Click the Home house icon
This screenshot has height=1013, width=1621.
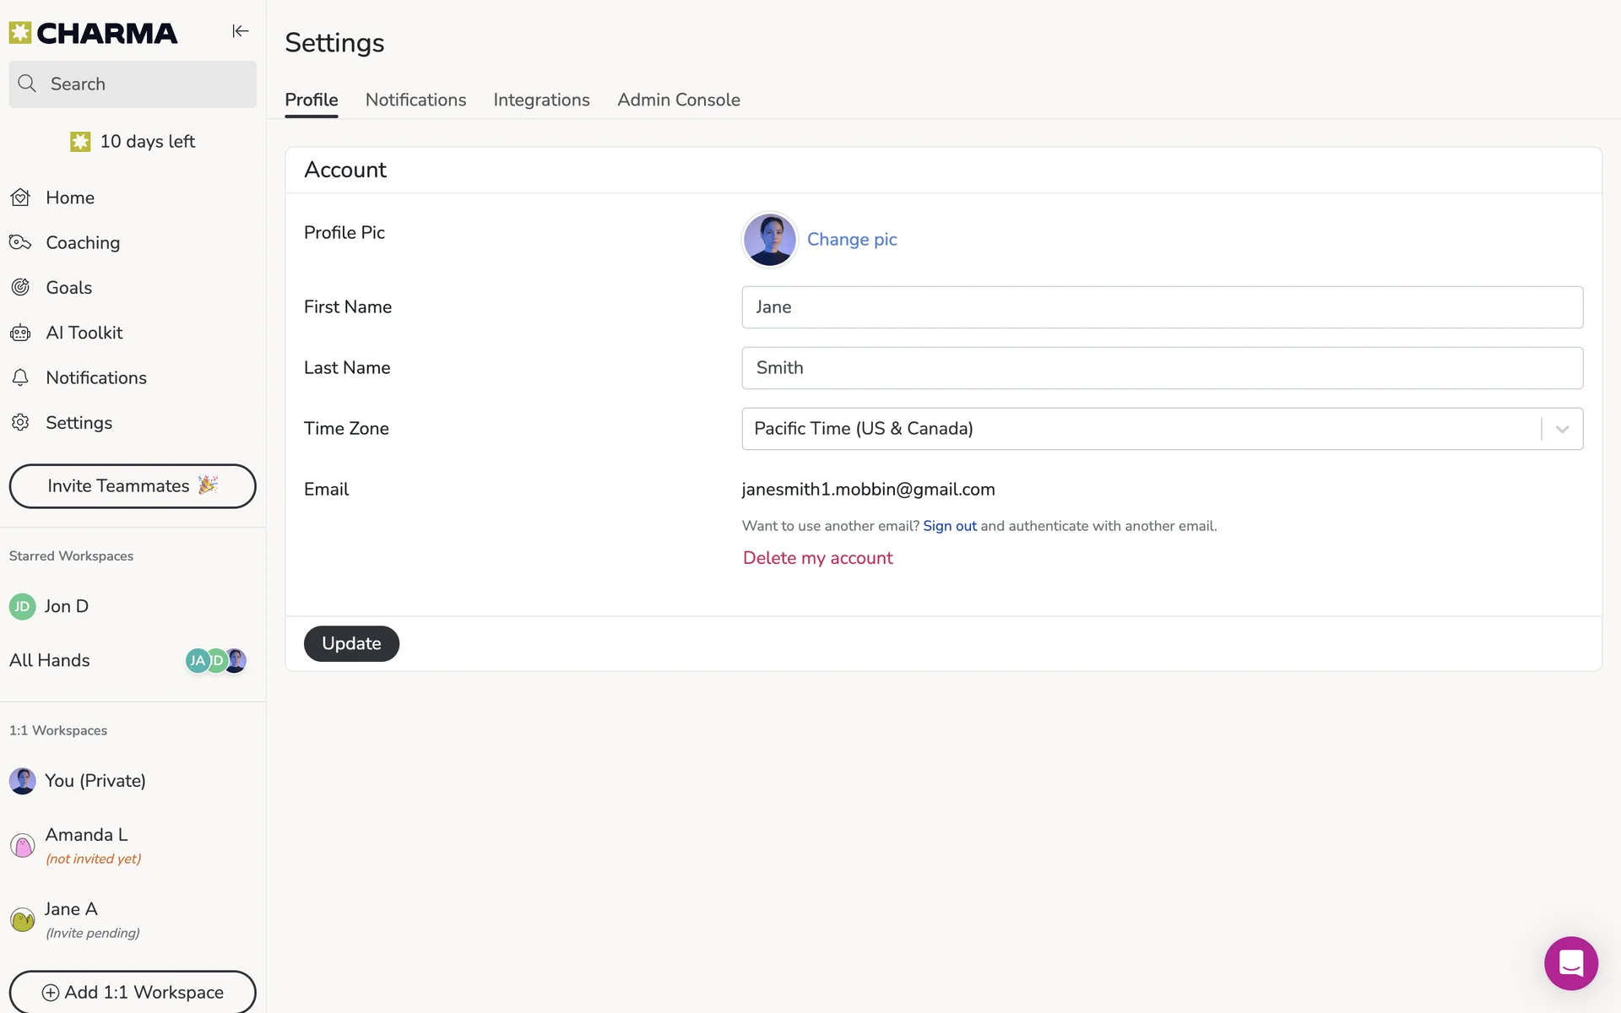[x=20, y=198]
